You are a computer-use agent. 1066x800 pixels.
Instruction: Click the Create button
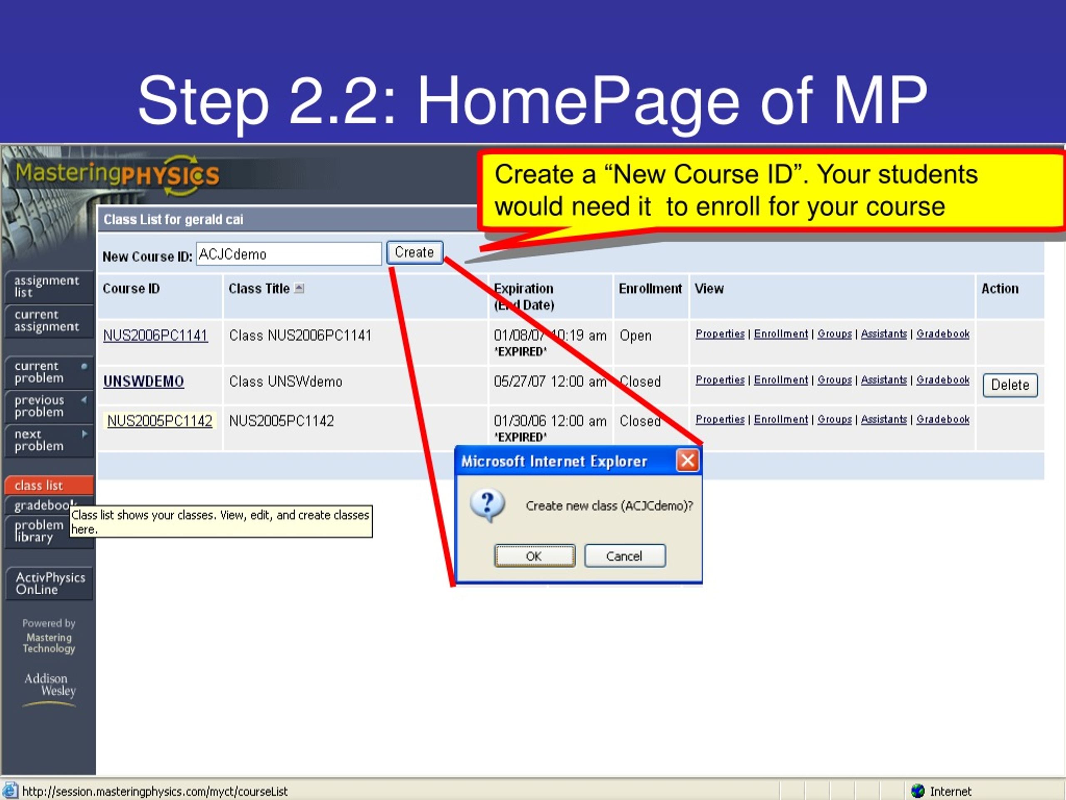[414, 252]
